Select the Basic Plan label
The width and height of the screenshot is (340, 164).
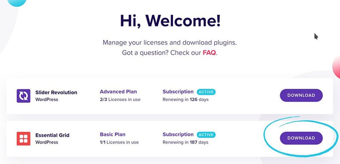click(x=113, y=134)
